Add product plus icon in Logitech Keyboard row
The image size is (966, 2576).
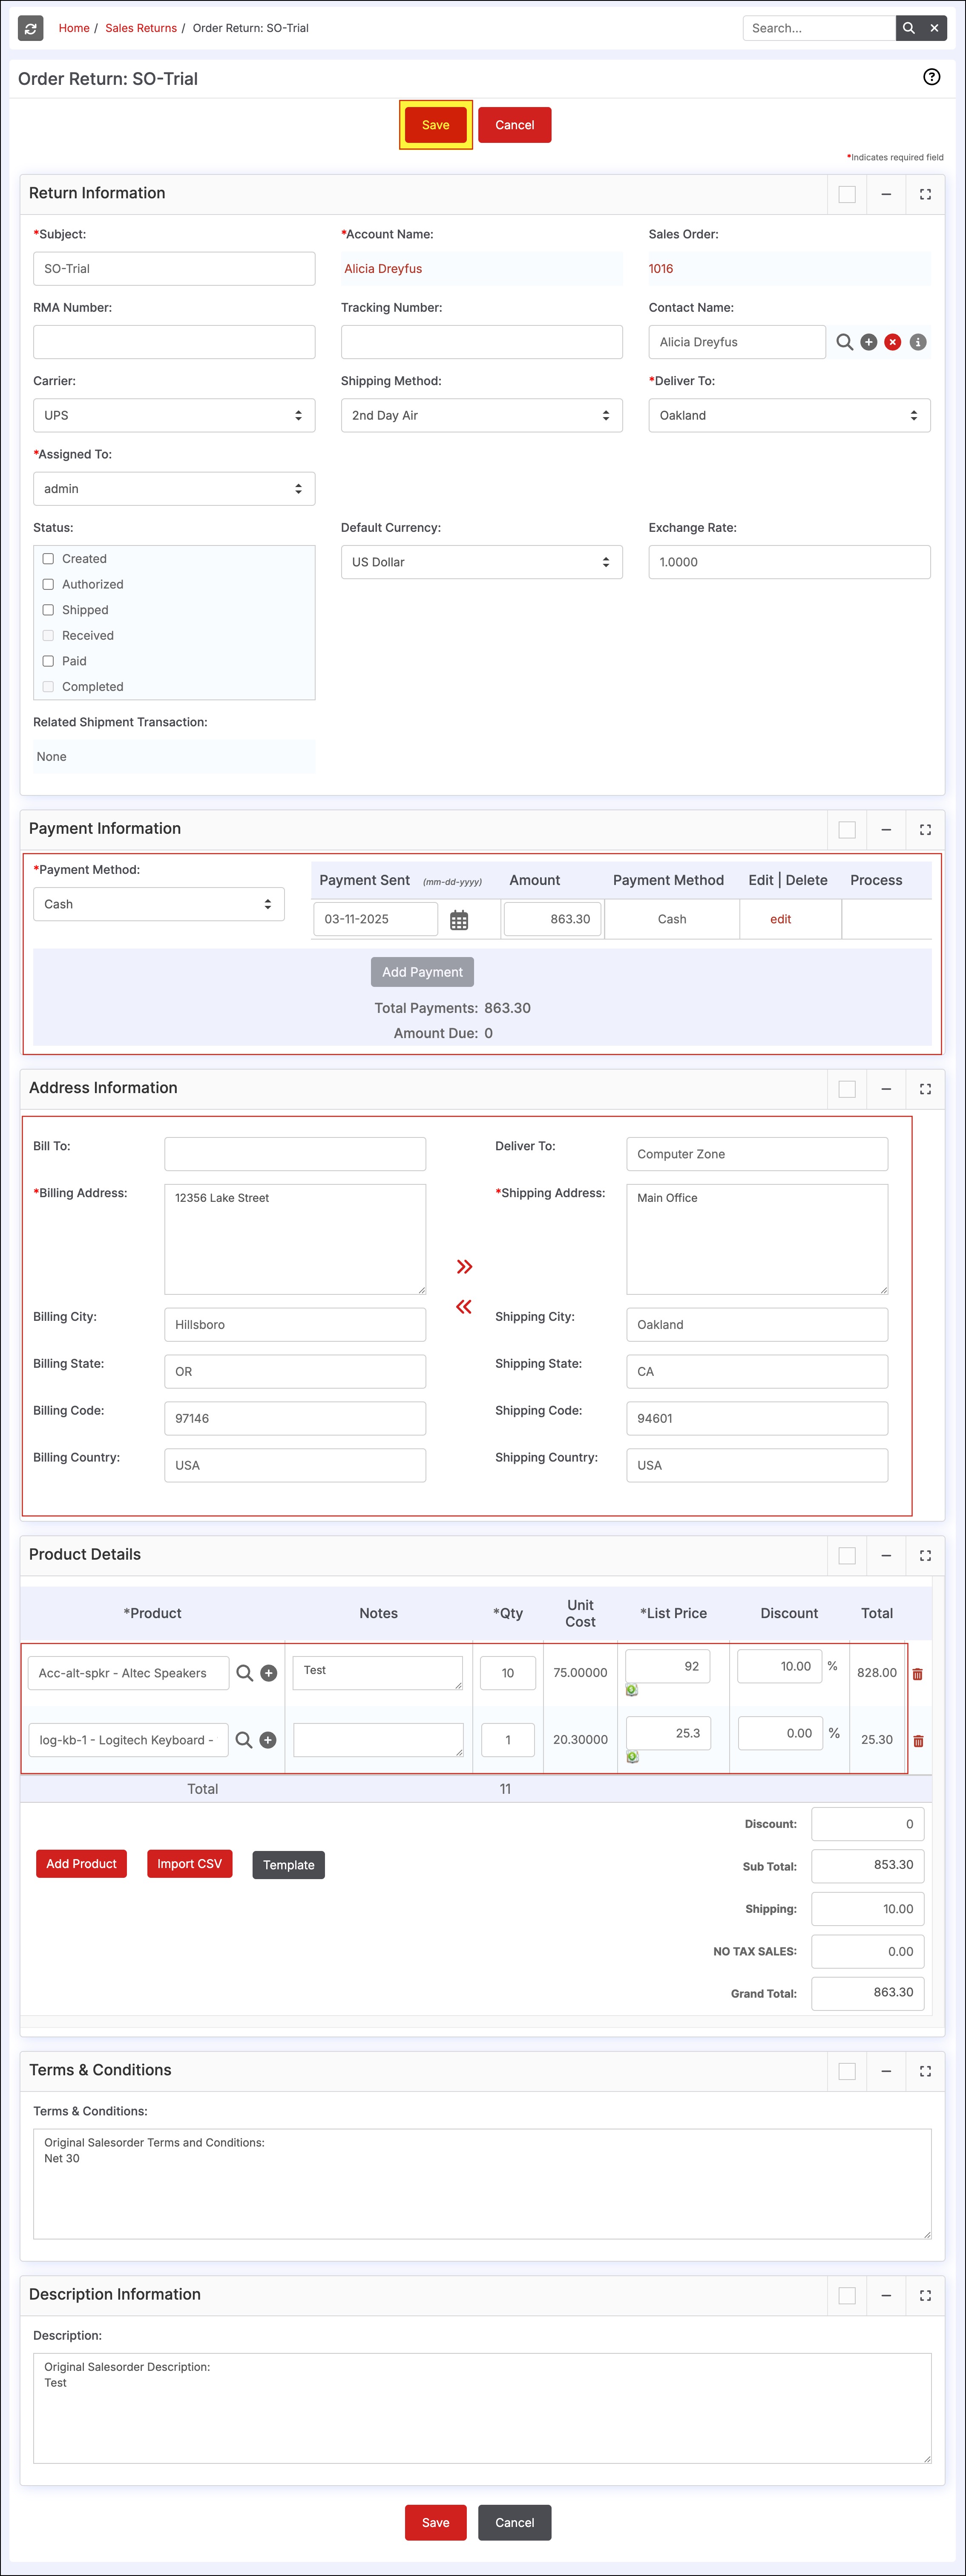tap(268, 1740)
